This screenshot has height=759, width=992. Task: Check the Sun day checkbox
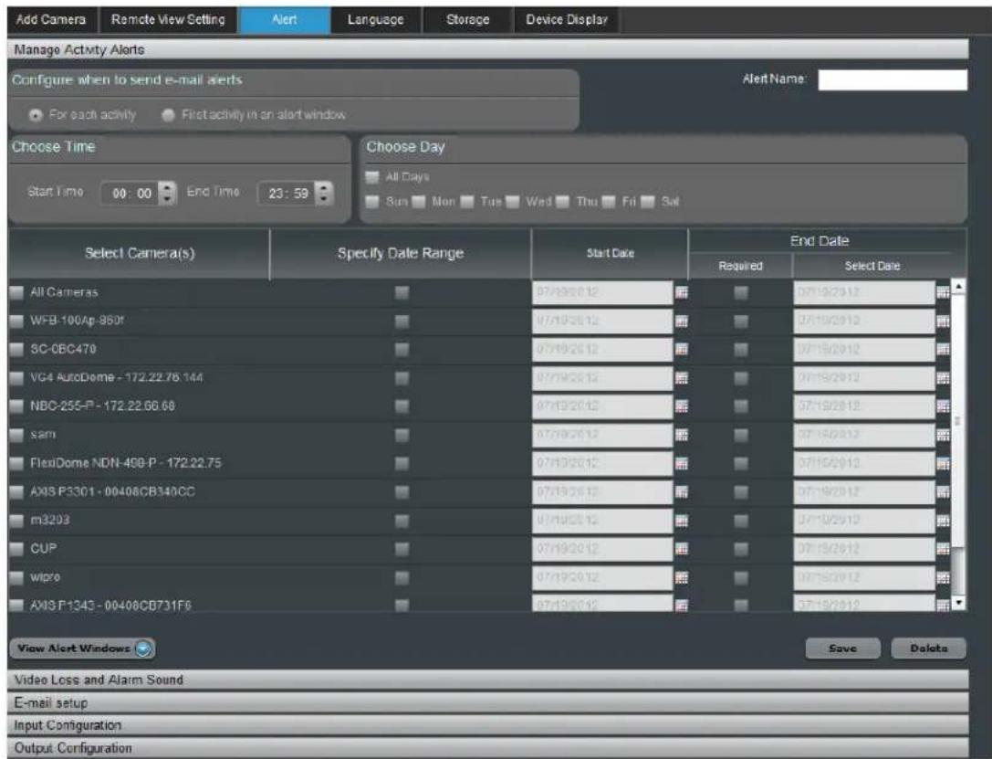tap(372, 202)
